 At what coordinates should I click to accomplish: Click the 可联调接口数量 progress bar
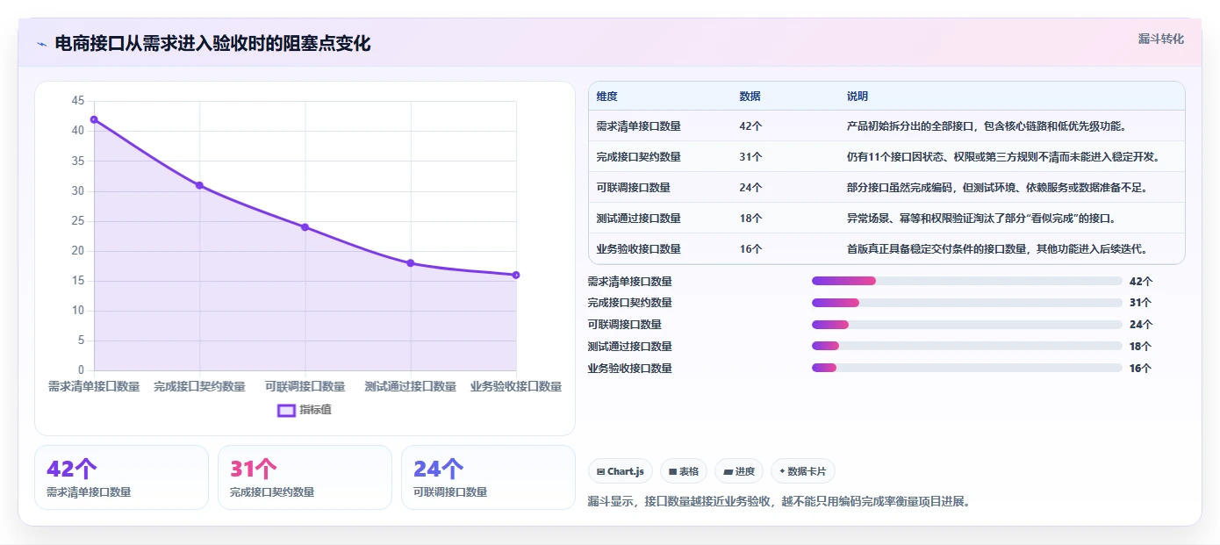(x=967, y=325)
